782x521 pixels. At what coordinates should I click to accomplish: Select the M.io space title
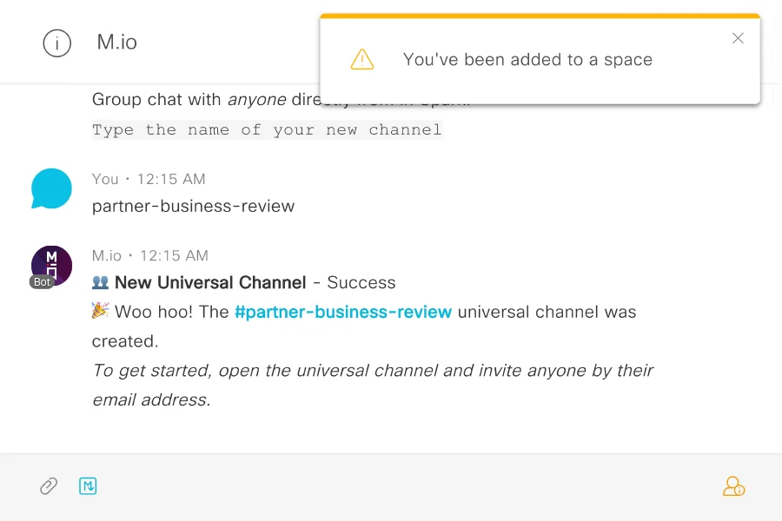117,42
